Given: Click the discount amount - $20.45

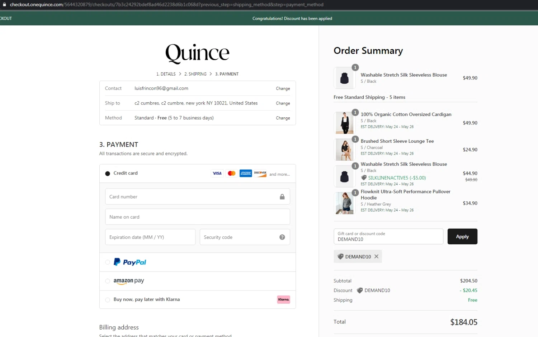Looking at the screenshot, I should 468,290.
